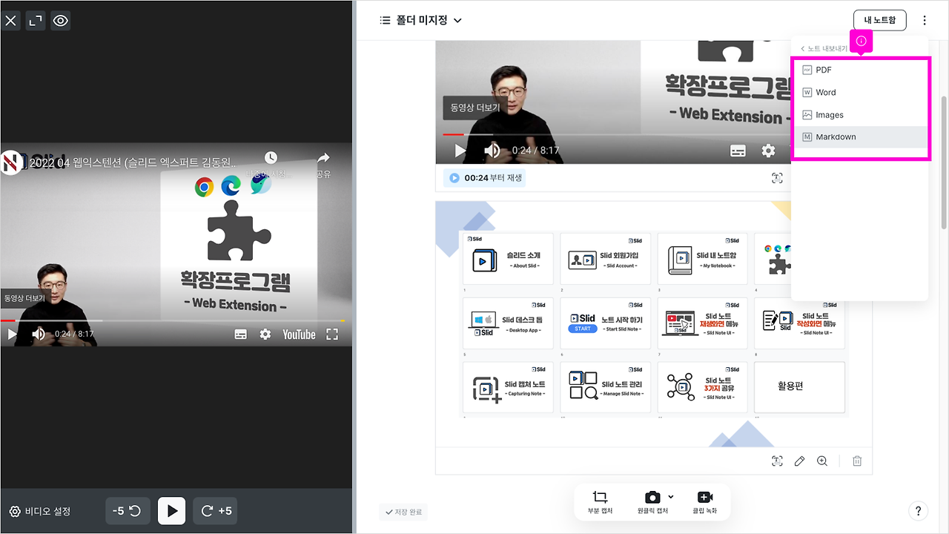Edit the captured image with the pencil icon

[799, 461]
